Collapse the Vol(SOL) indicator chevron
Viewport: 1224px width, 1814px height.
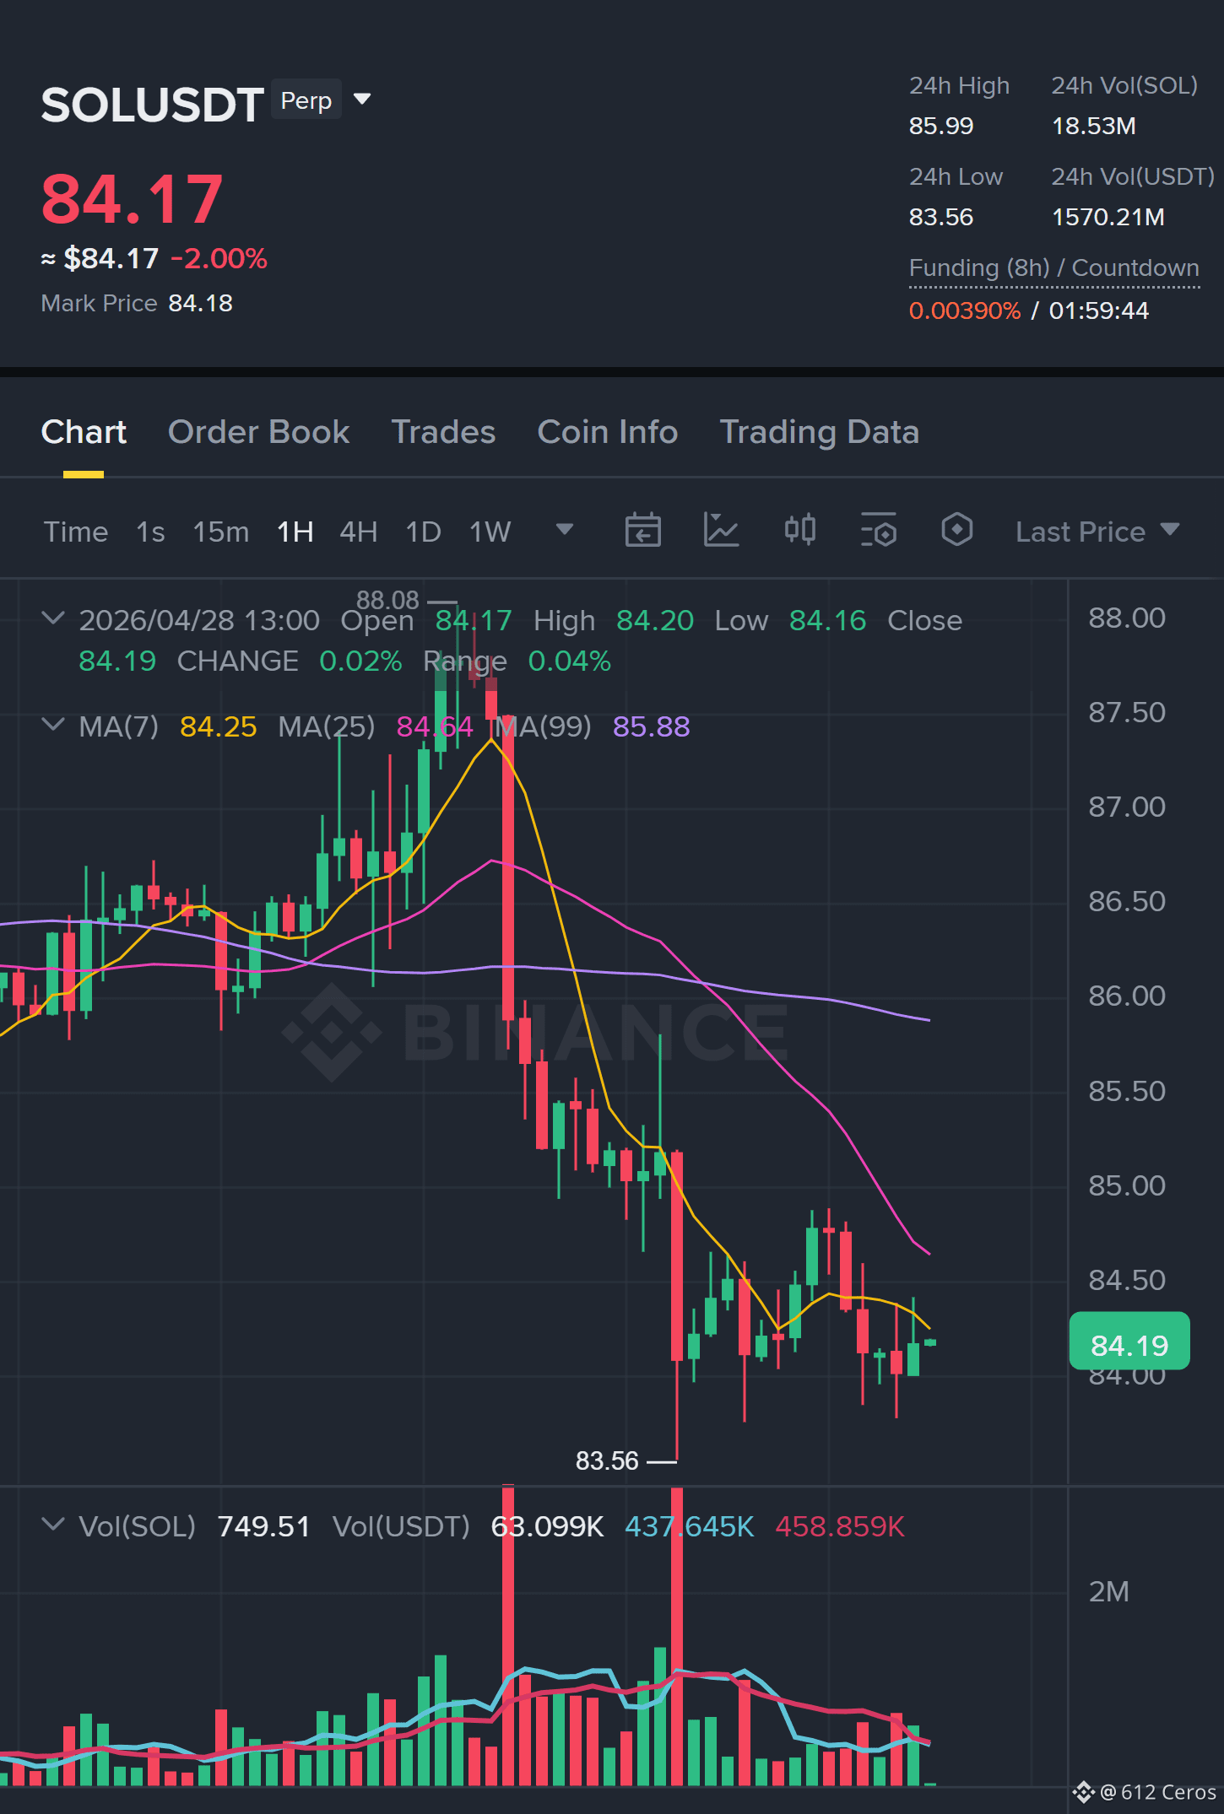pyautogui.click(x=53, y=1525)
